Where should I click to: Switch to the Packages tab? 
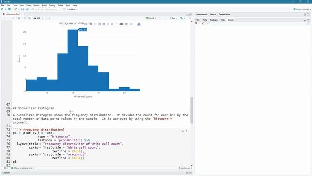(x=214, y=20)
